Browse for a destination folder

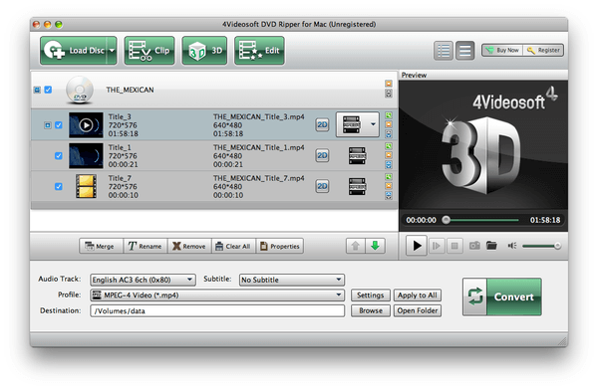(x=371, y=310)
